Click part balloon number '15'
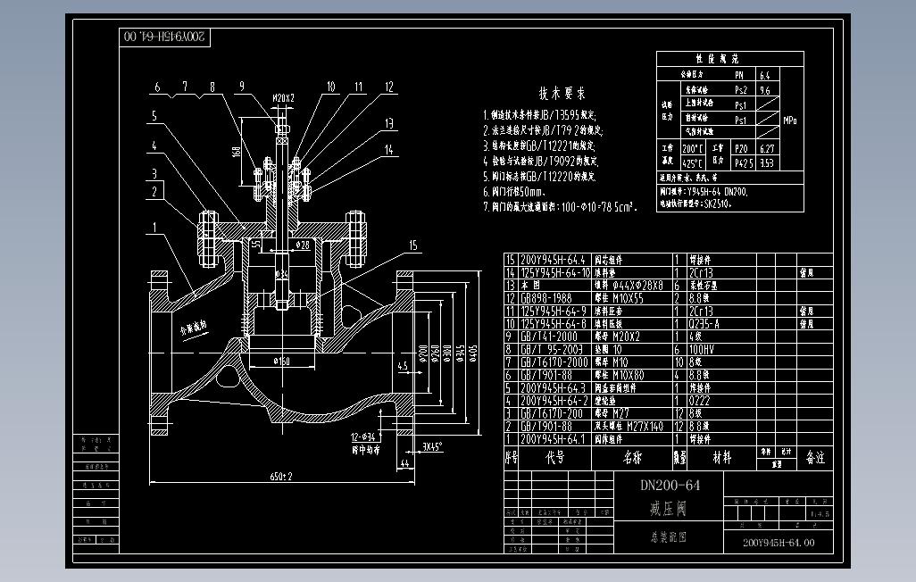The height and width of the screenshot is (582, 916). 413,245
